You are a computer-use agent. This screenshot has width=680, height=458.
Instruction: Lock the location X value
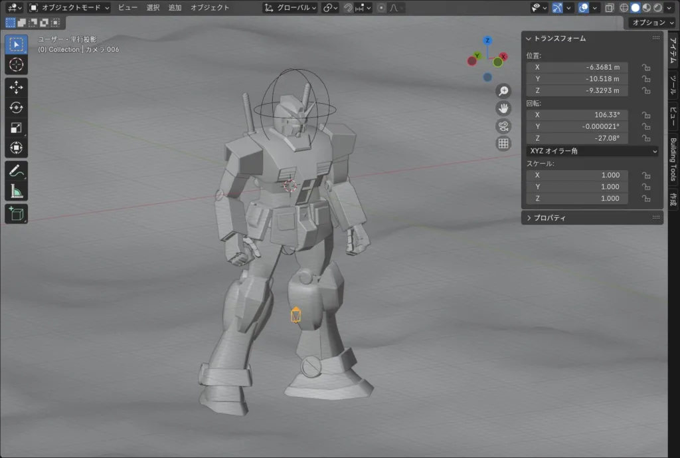pos(646,67)
